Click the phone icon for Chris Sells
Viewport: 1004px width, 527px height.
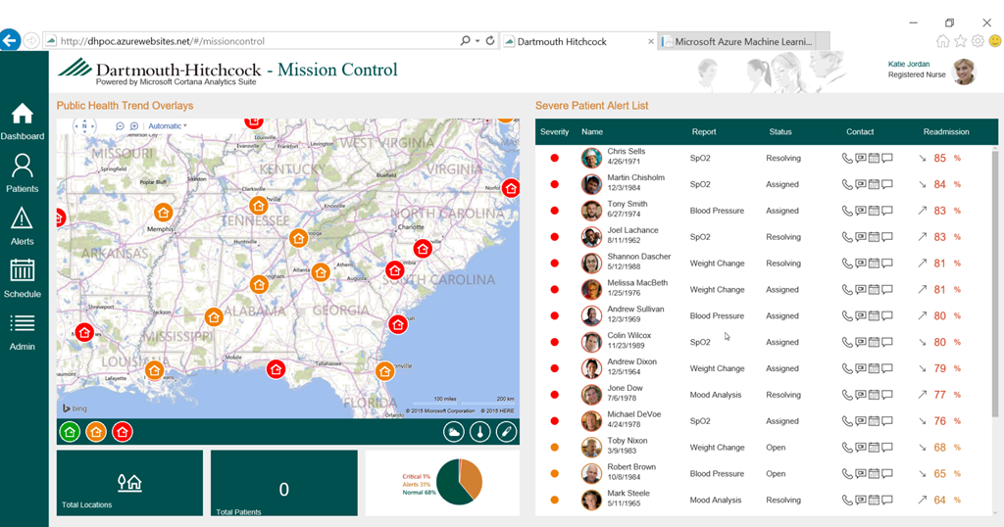[847, 158]
